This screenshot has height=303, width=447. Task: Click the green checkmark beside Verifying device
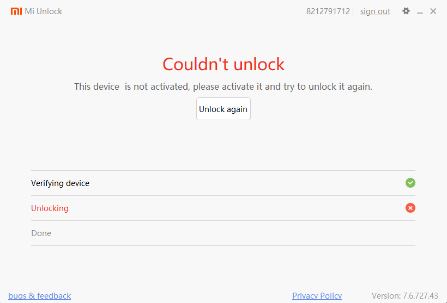[410, 183]
